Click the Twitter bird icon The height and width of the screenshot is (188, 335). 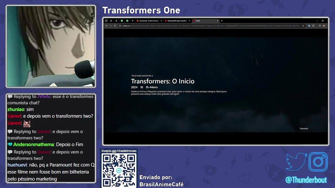(x=297, y=162)
